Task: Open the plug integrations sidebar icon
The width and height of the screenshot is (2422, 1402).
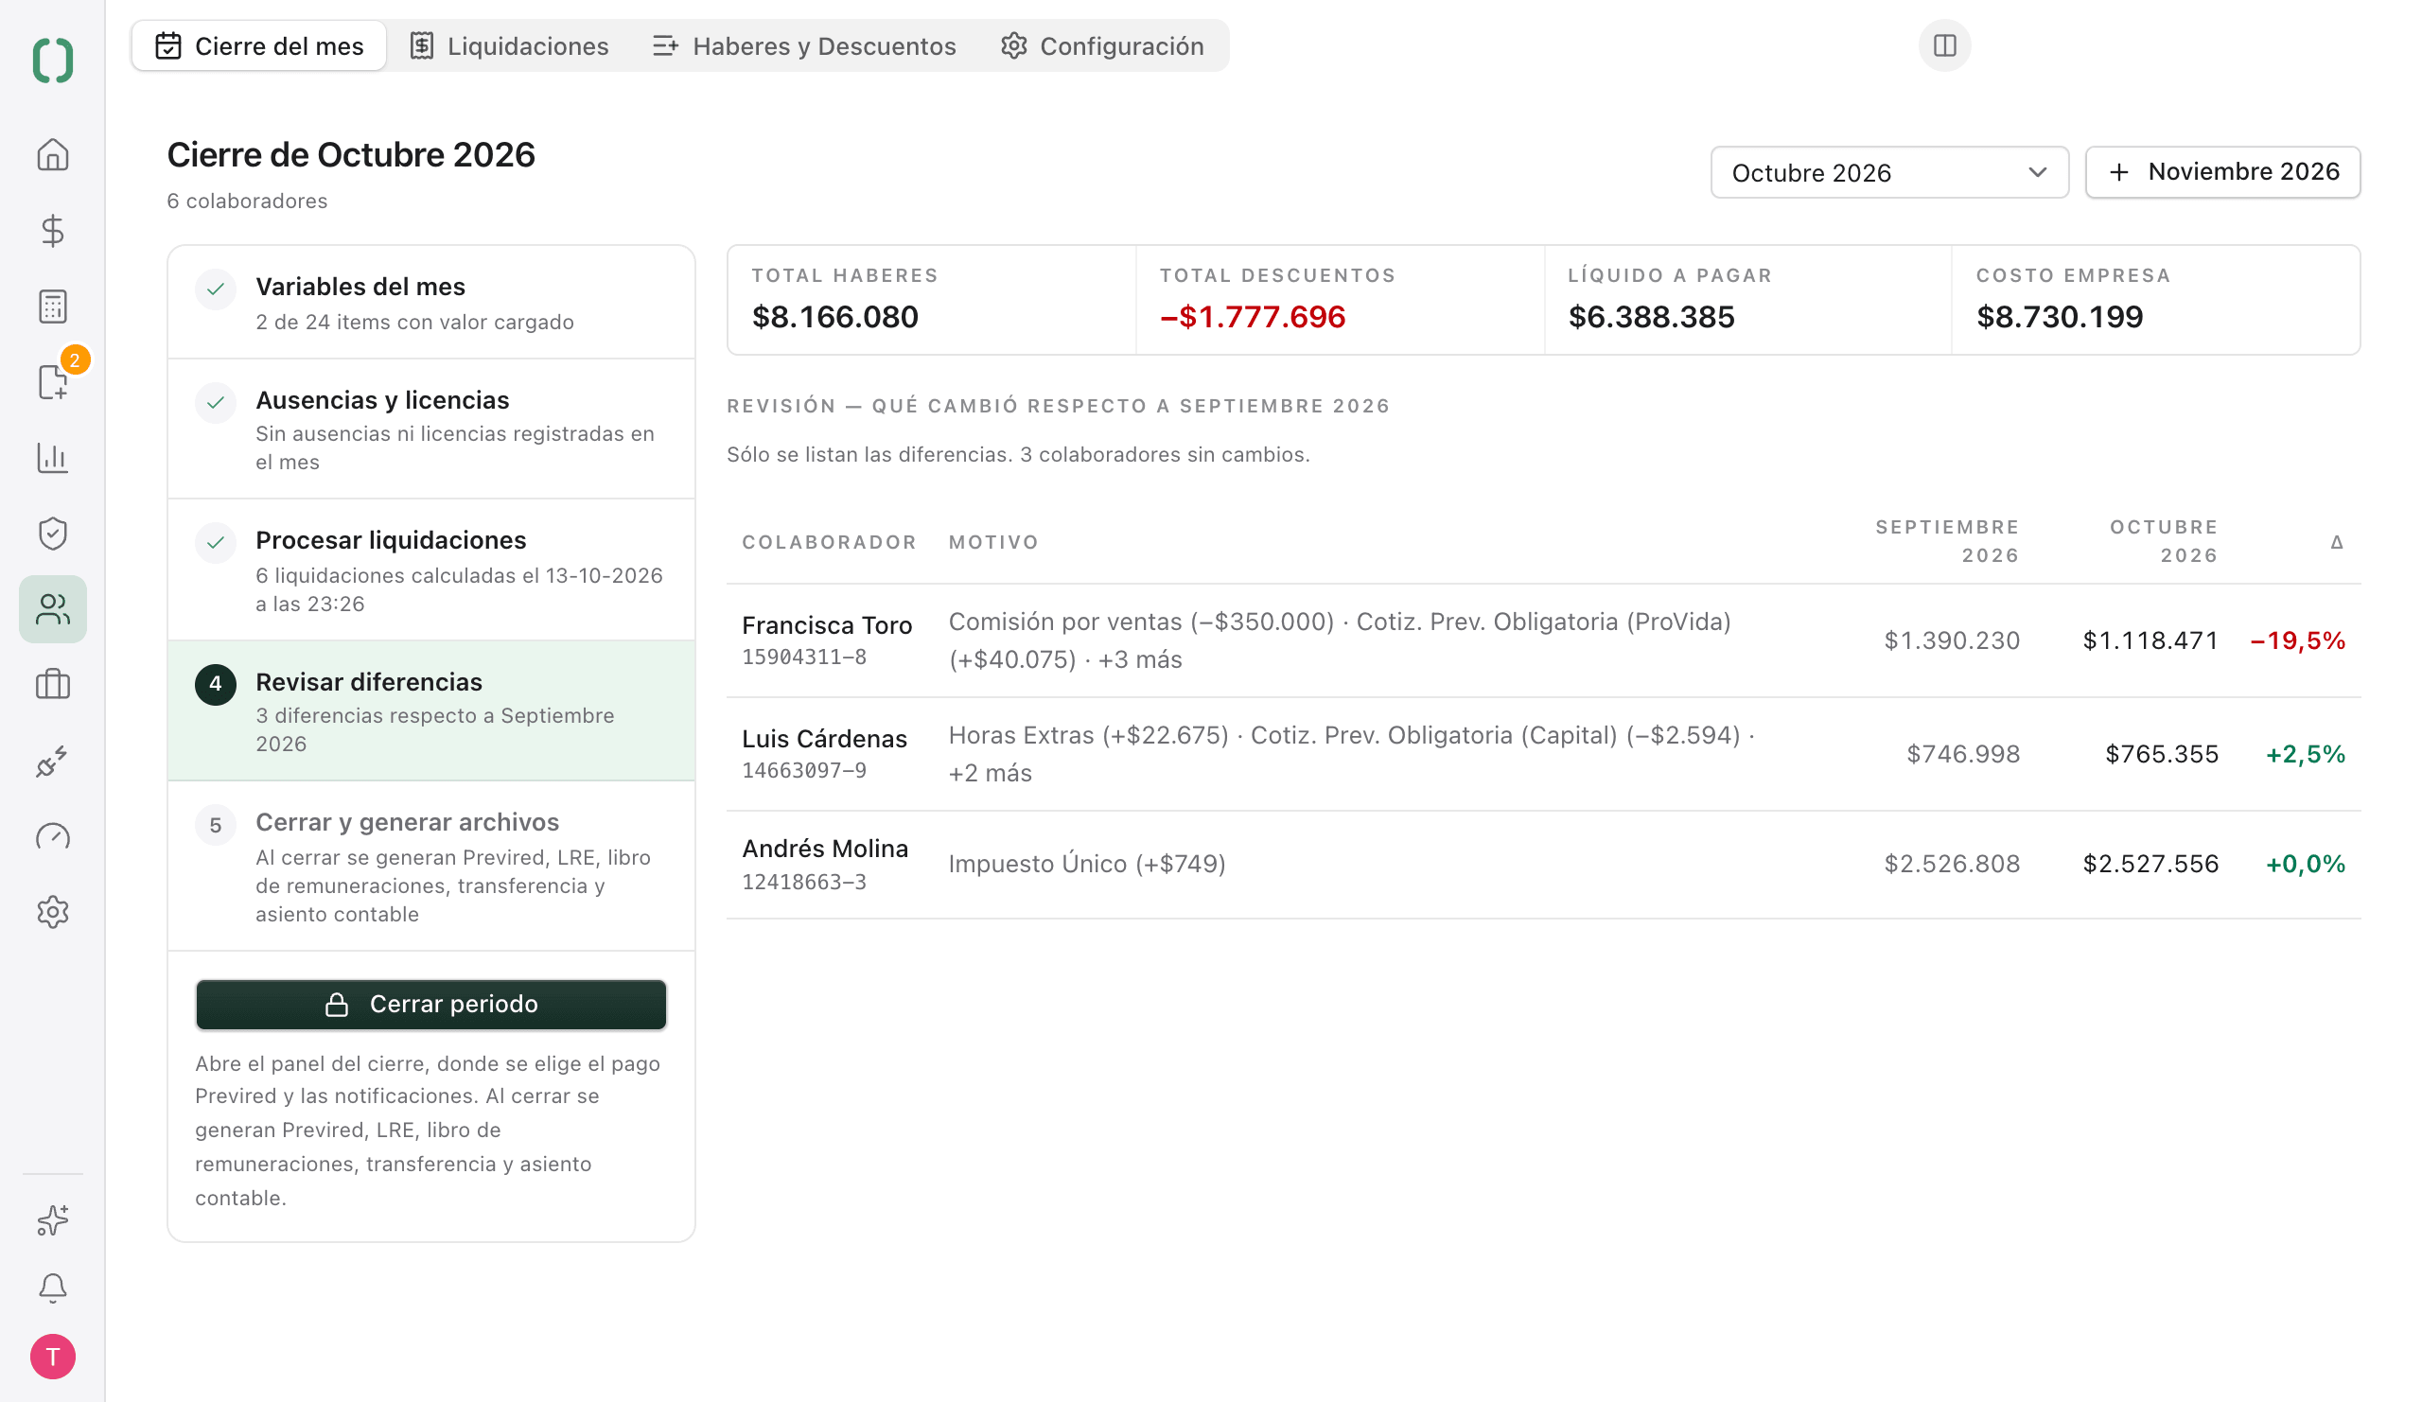Action: pyautogui.click(x=53, y=760)
